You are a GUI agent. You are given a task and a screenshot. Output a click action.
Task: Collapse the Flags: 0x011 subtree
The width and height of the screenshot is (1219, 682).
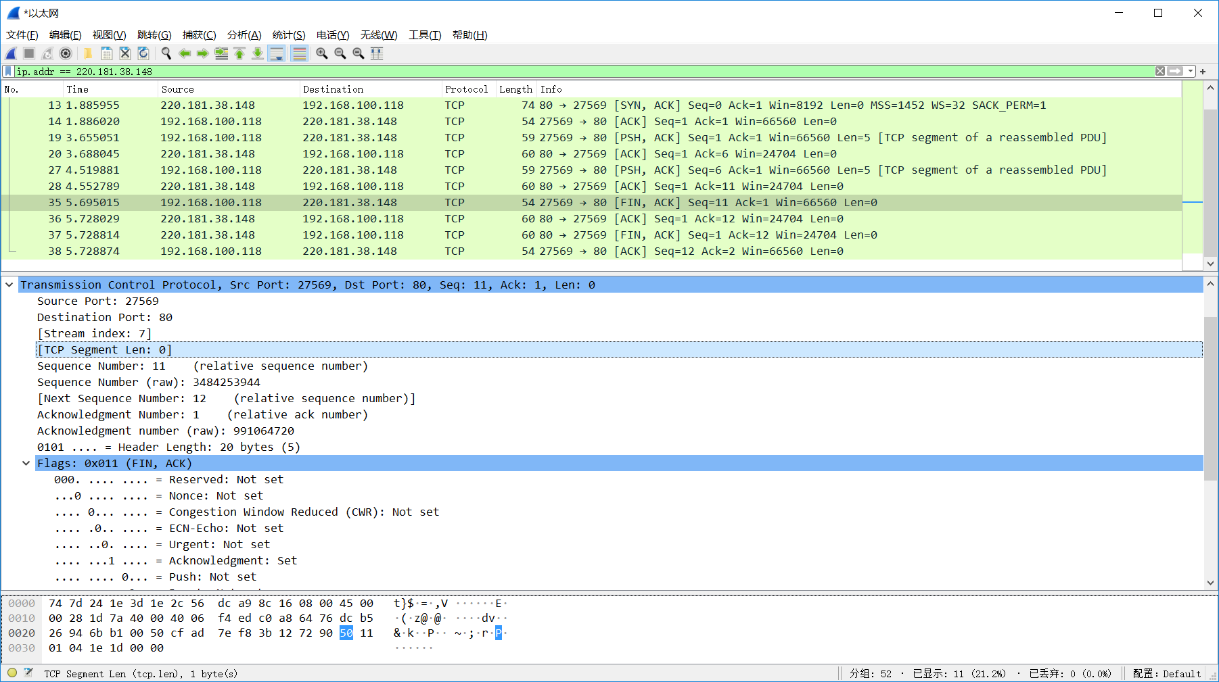tap(26, 463)
